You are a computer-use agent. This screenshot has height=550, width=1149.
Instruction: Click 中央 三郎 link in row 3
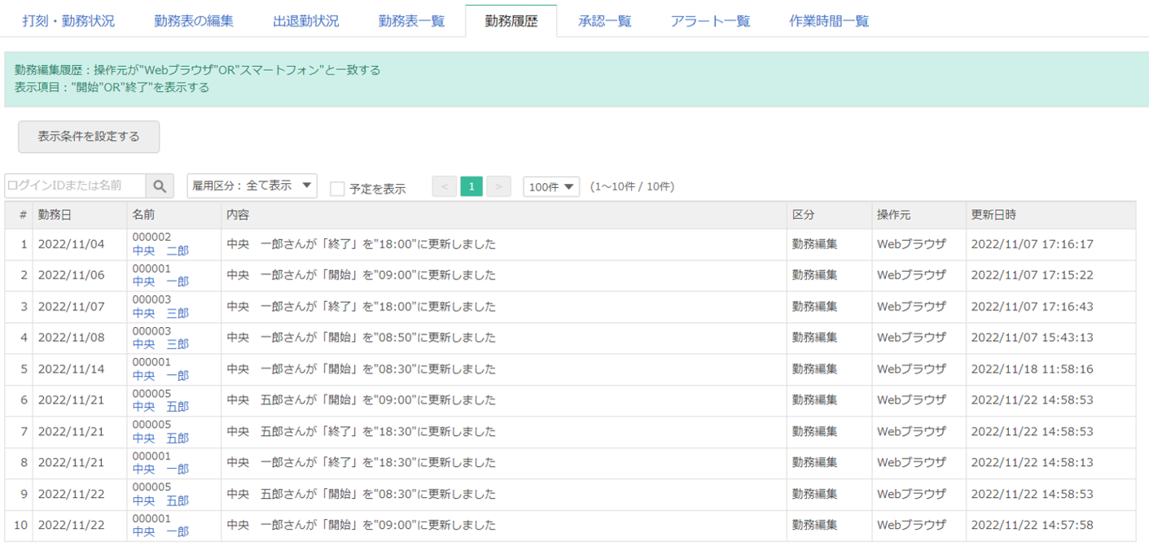click(160, 313)
